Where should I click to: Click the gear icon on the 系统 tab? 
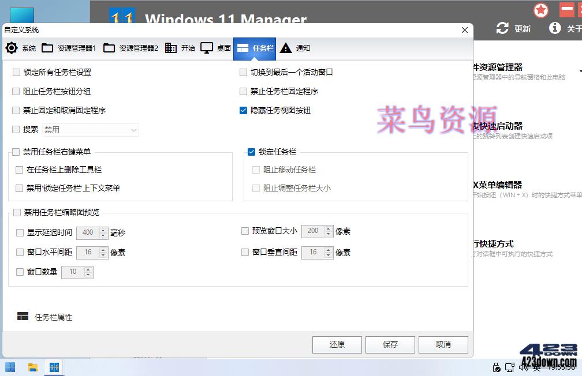pos(11,48)
